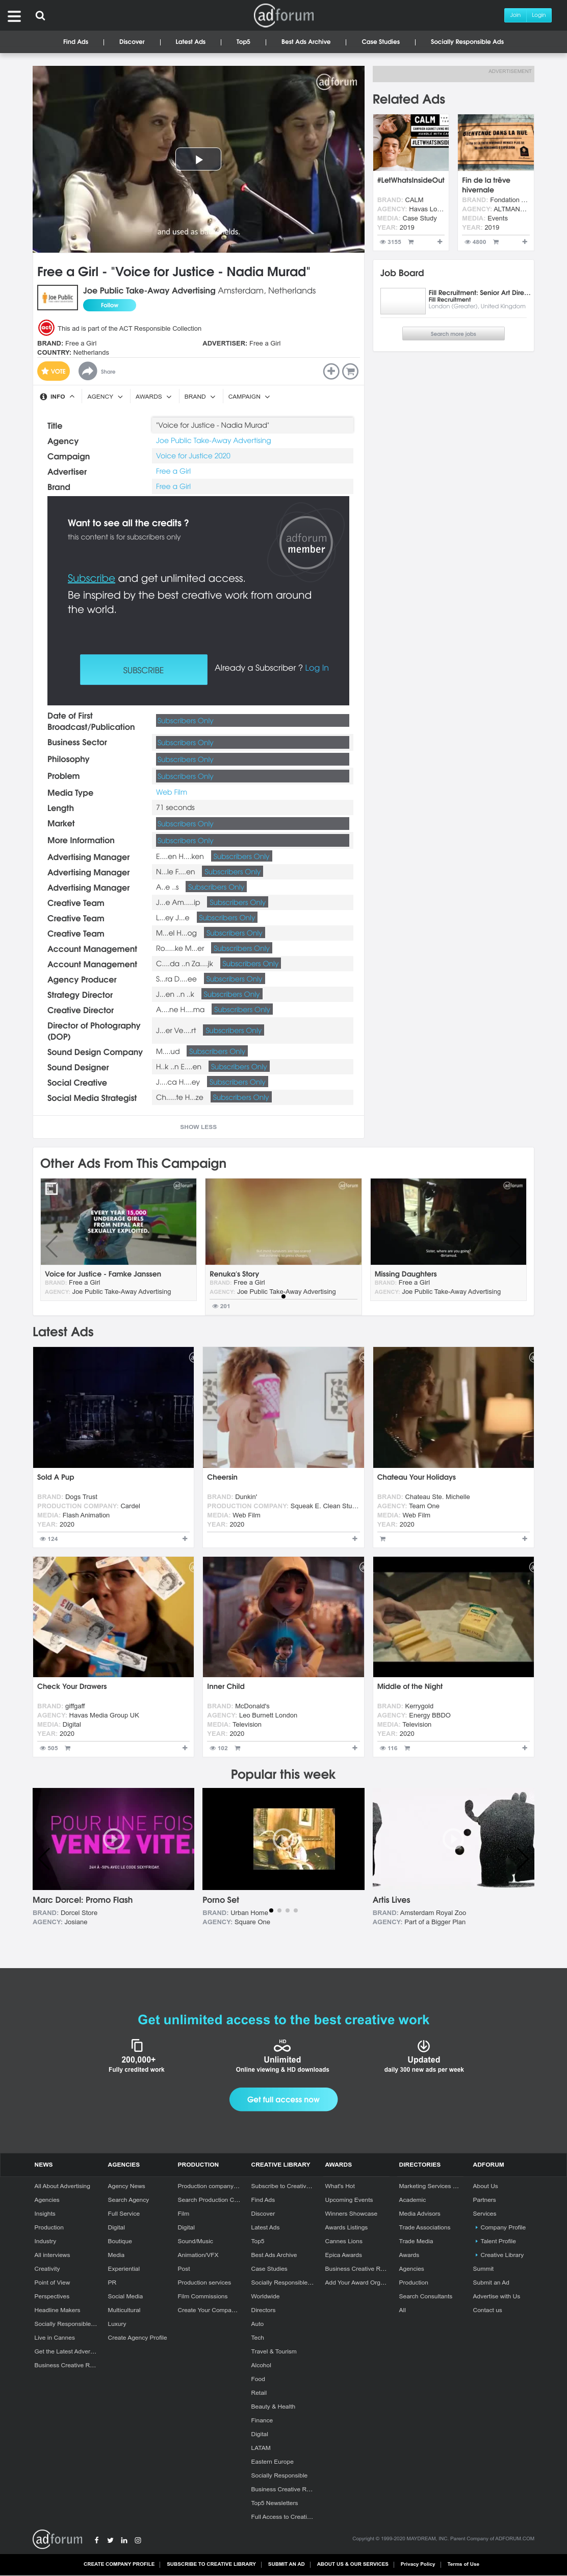This screenshot has height=2576, width=567.
Task: Cart icon on Fin de la trêve card
Action: tap(495, 241)
